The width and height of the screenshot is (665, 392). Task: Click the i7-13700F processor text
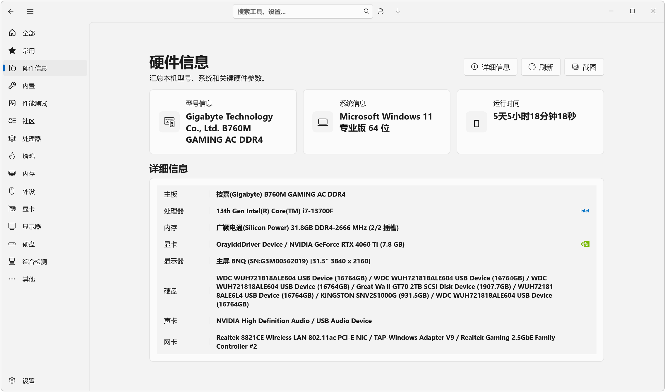pos(275,211)
